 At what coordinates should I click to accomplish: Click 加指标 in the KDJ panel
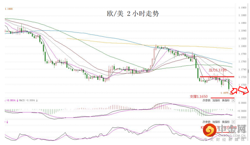216,122
